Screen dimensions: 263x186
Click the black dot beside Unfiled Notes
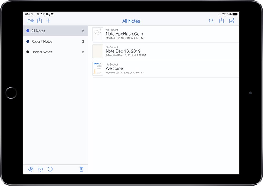pos(28,52)
